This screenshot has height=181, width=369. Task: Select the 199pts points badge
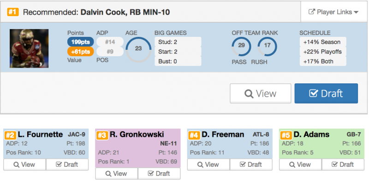point(80,42)
